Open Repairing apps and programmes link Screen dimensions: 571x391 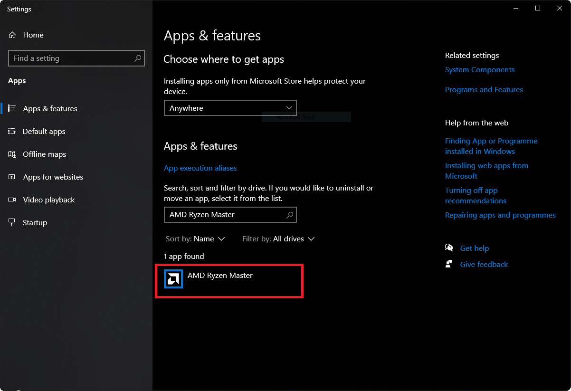point(500,215)
